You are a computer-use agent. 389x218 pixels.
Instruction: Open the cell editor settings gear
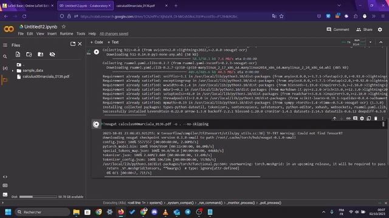click(362, 119)
